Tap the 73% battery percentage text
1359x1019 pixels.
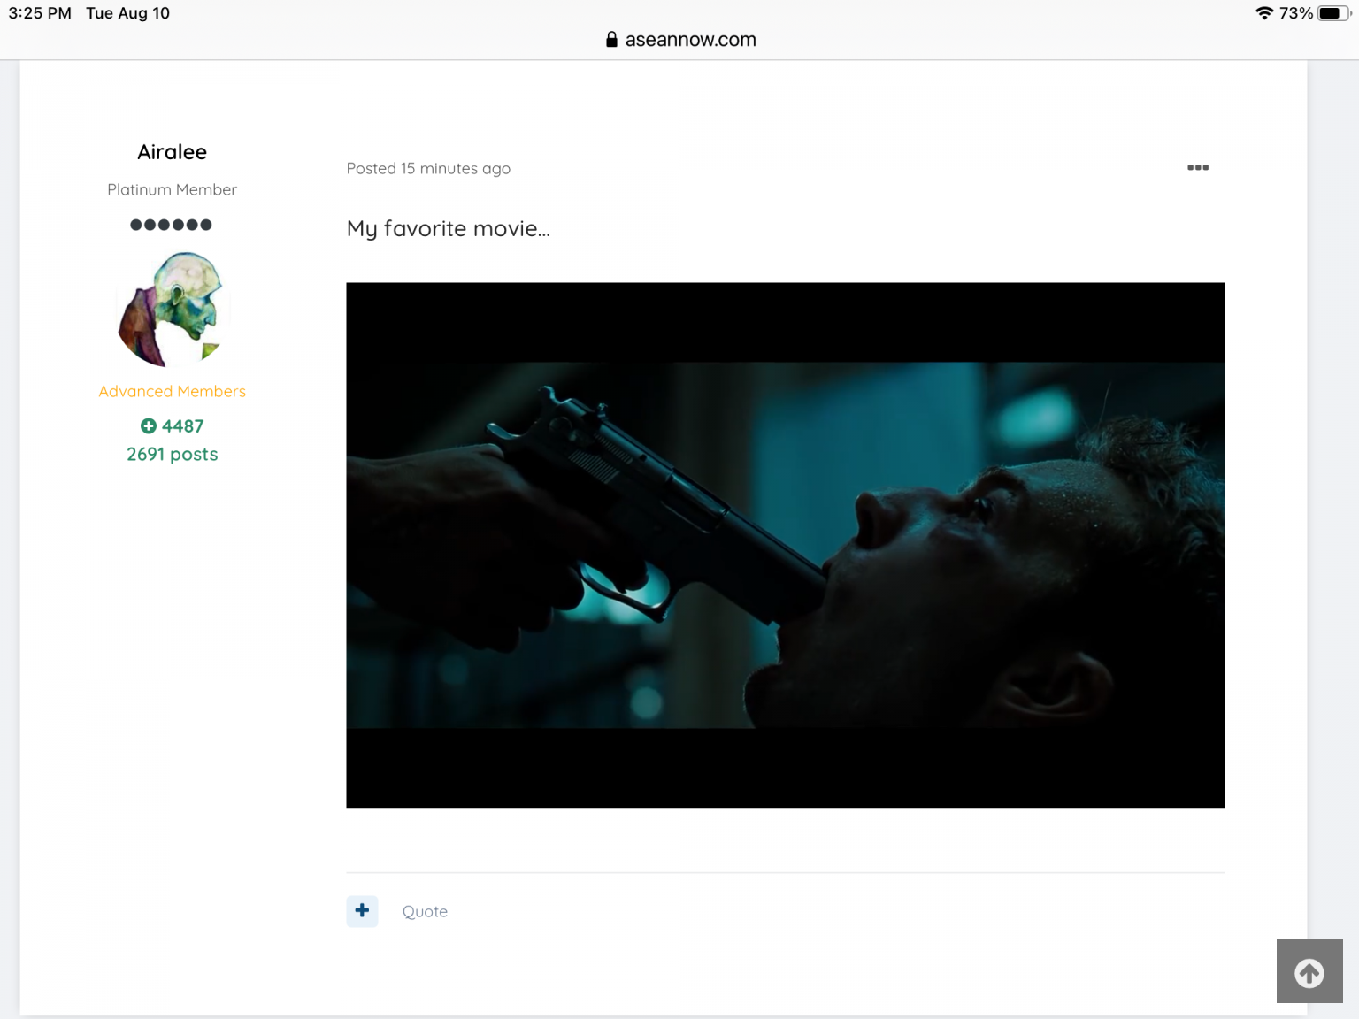click(x=1296, y=13)
